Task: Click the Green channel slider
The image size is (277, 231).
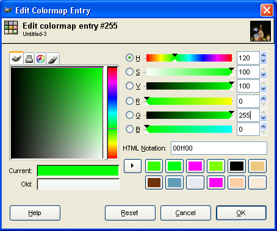Action: point(189,115)
